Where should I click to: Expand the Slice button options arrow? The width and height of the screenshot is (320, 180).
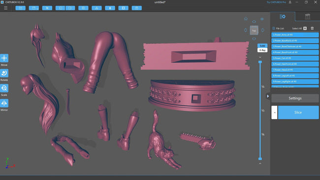click(x=275, y=112)
